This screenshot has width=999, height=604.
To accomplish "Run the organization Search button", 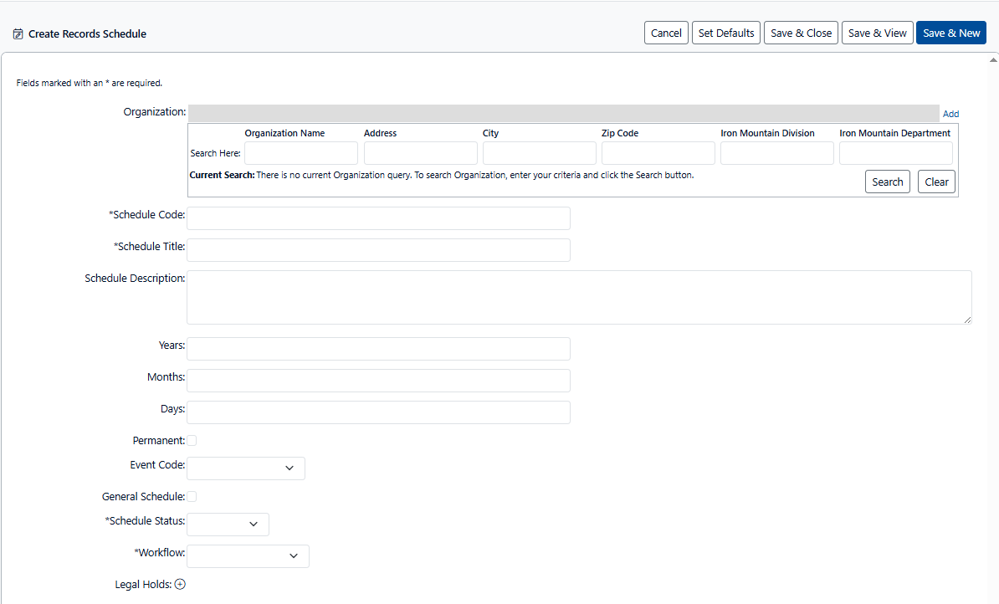I will (x=887, y=182).
